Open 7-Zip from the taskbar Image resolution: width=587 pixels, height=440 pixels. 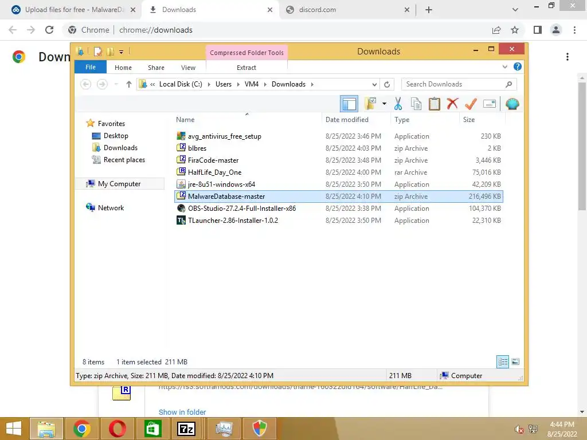186,429
